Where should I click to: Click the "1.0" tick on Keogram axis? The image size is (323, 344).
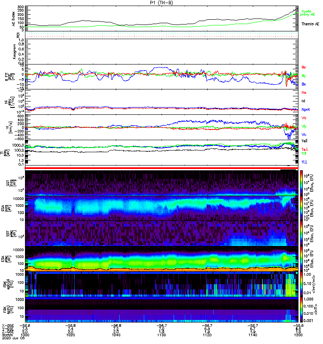[x=21, y=40]
